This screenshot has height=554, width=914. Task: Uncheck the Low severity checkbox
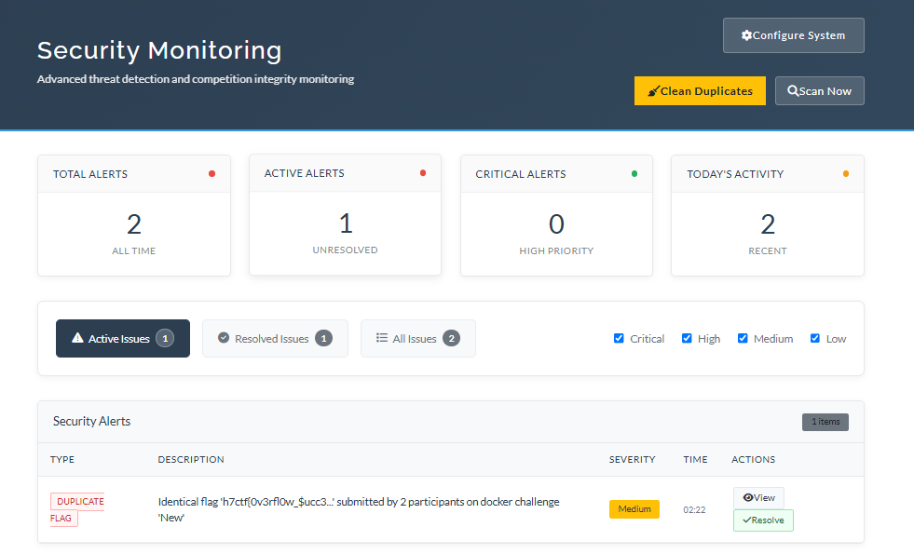(x=815, y=338)
